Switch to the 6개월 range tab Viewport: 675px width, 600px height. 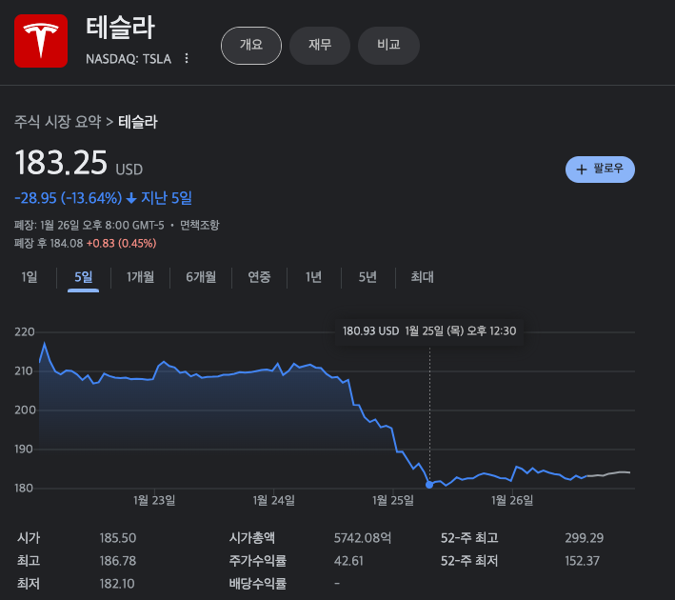pos(201,277)
